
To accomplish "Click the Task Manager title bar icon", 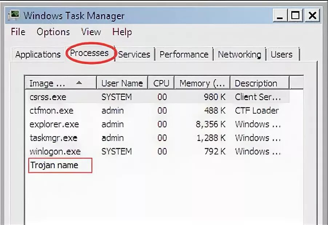I will tap(14, 15).
